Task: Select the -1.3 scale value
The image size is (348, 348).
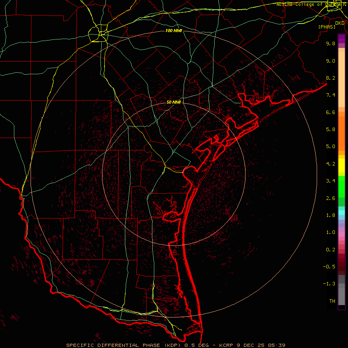Action: tap(329, 284)
